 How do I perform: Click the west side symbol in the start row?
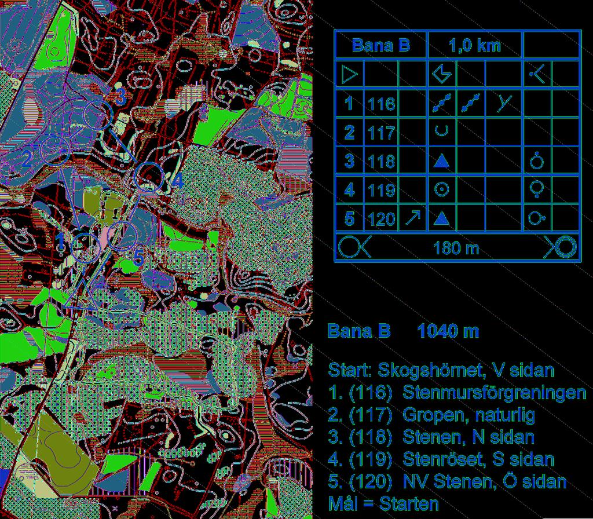point(537,74)
